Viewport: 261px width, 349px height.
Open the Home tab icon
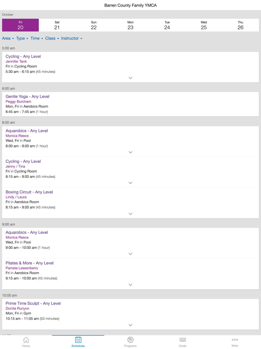(26, 340)
